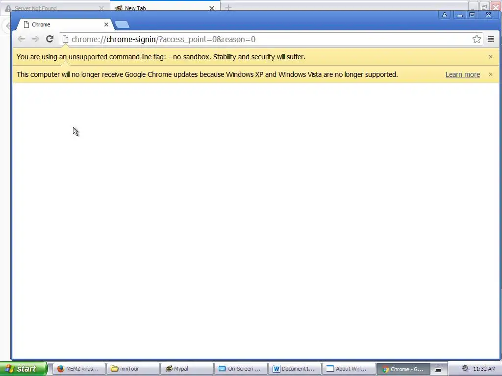502x376 pixels.
Task: Minimize the Chrome window
Action: [459, 15]
